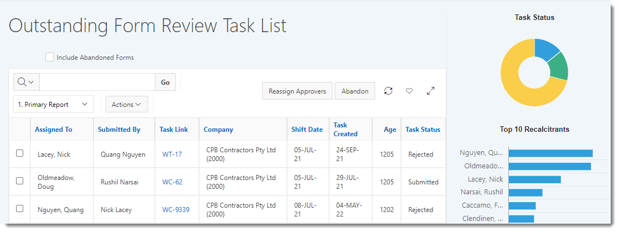Open the WC-9339 task link
Screen dimensions: 619x232
tap(175, 210)
